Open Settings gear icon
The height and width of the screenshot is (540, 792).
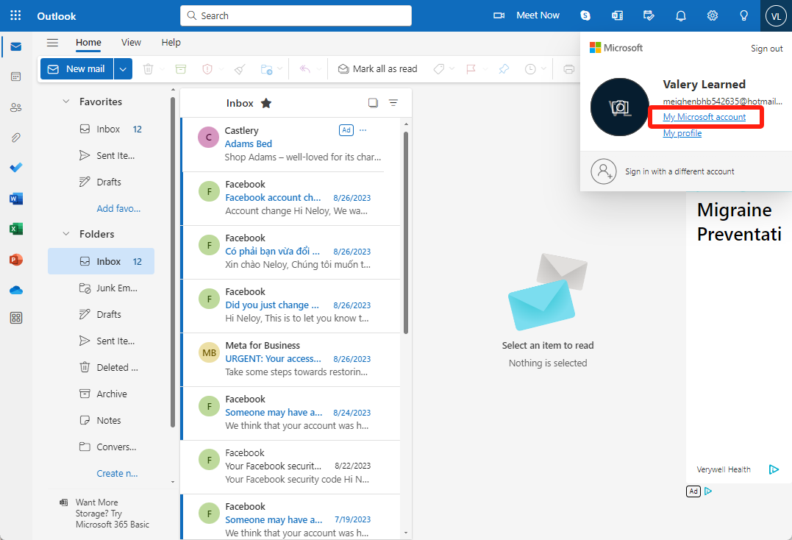712,15
